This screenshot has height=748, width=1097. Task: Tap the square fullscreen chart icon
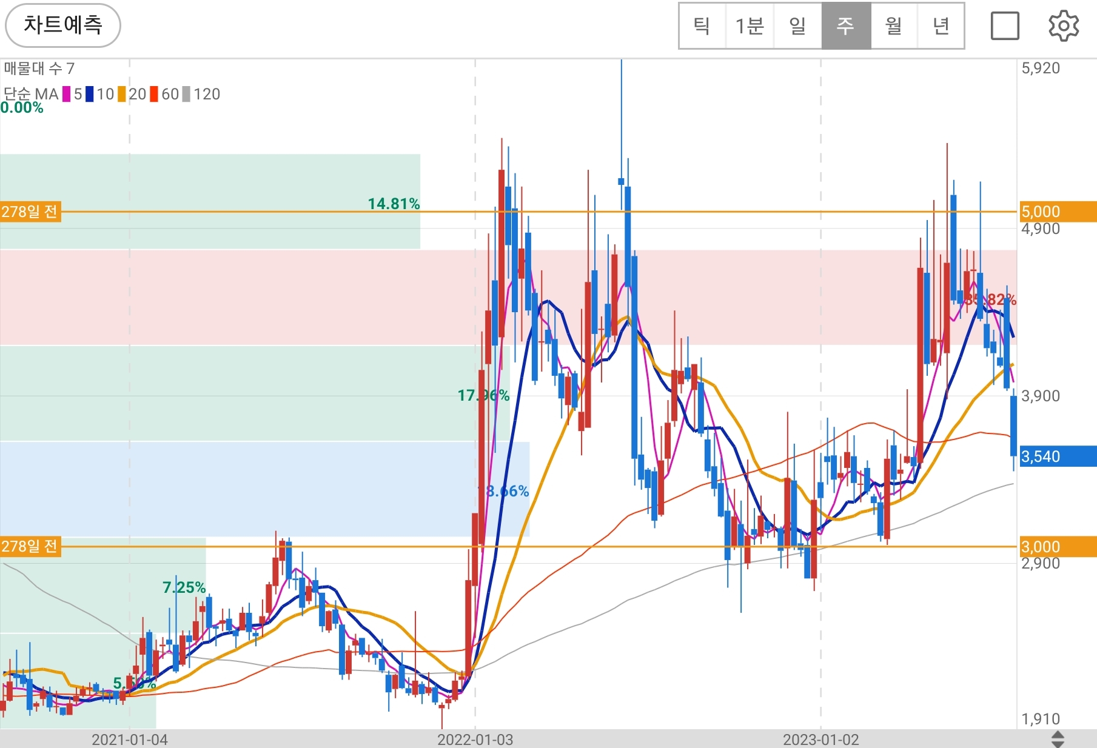[x=1005, y=26]
